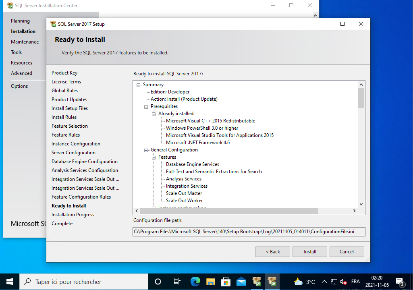Image resolution: width=413 pixels, height=290 pixels.
Task: Click the Task View taskbar icon
Action: (x=177, y=282)
